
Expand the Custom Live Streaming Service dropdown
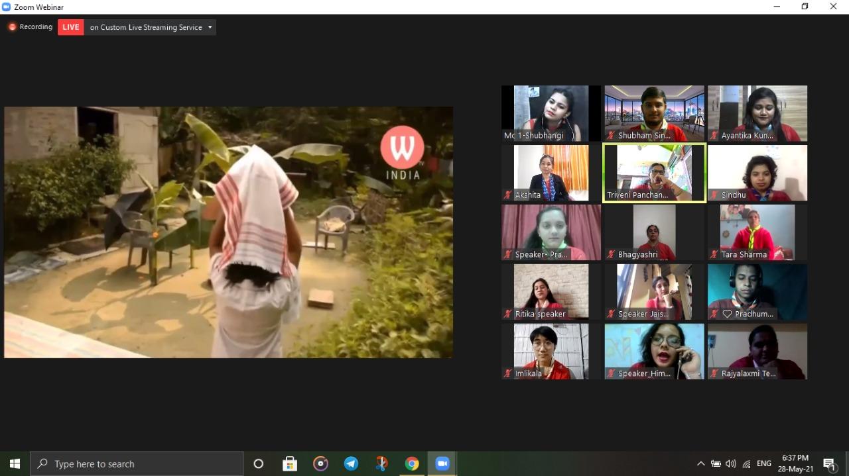210,27
